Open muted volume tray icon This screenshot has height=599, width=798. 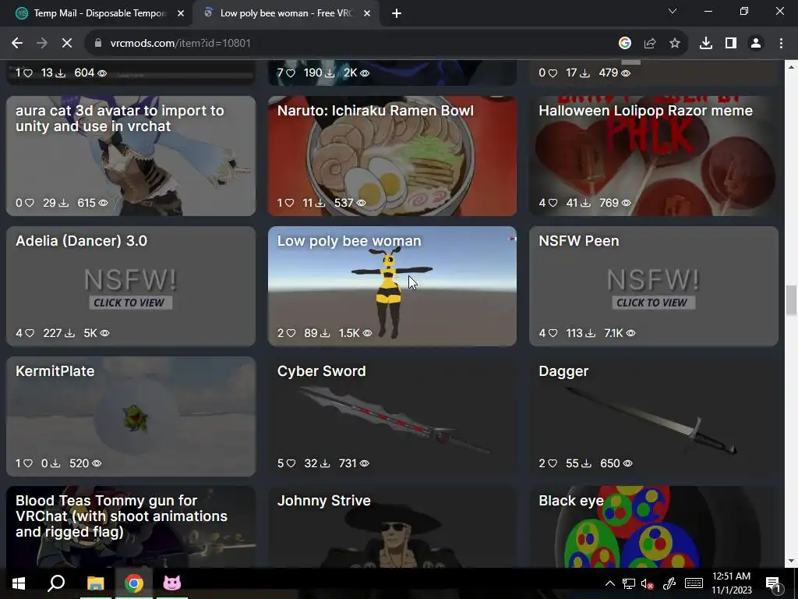coord(647,583)
